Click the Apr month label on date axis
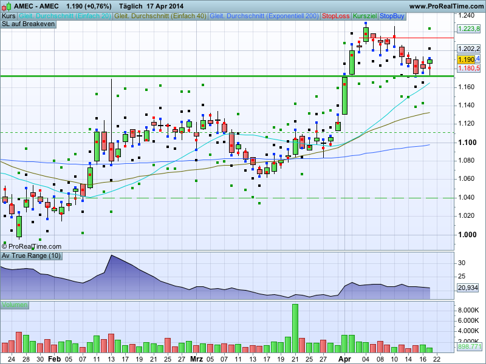The height and width of the screenshot is (364, 486). tap(344, 359)
